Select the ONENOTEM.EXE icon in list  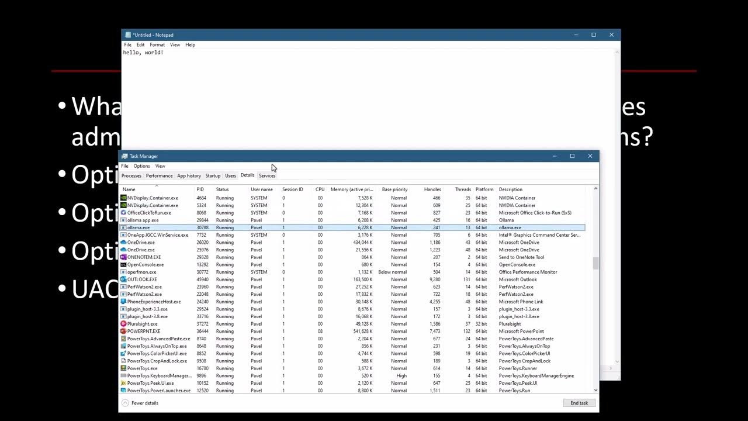[123, 257]
